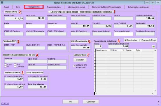The width and height of the screenshot is (161, 106).
Task: Tick the COFINS incentive checkbox
Action: (15, 67)
